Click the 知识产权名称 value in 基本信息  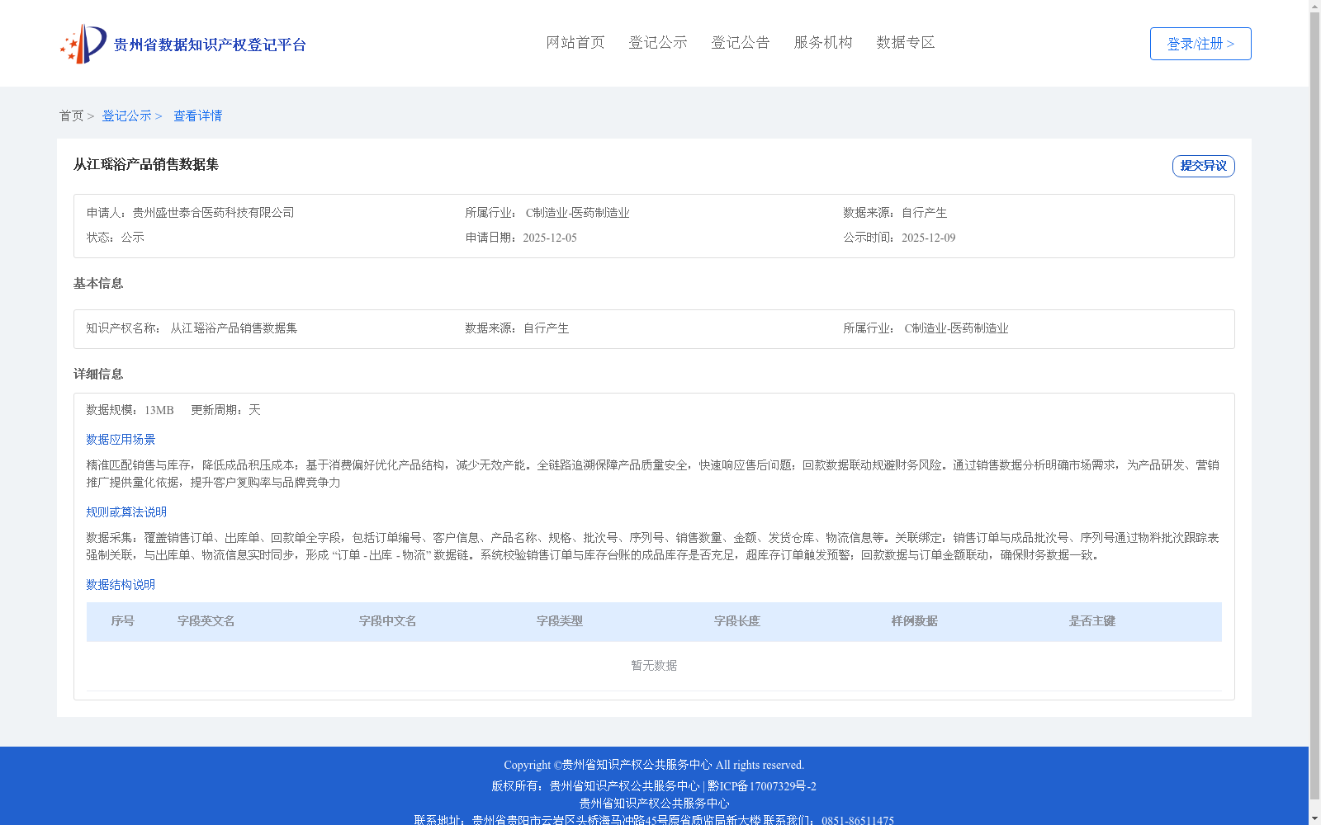[x=234, y=328]
